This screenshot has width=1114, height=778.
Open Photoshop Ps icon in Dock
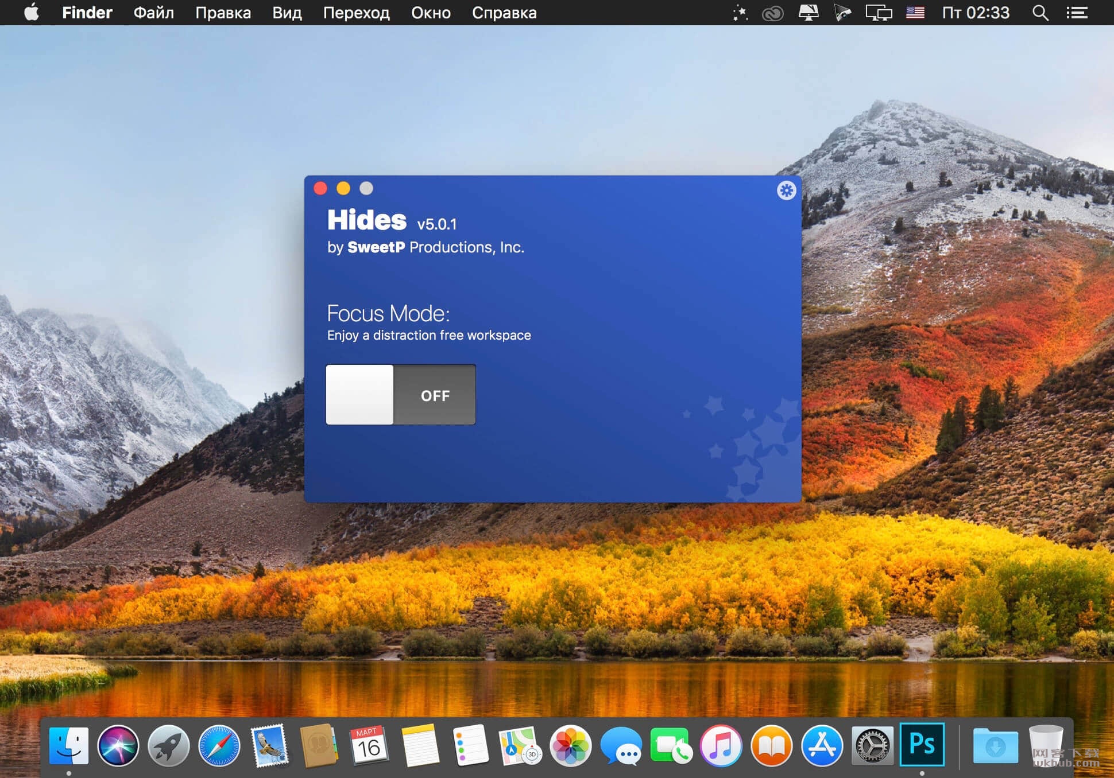pyautogui.click(x=922, y=745)
